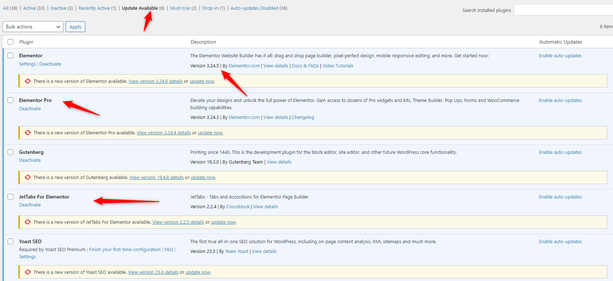Click View details for Yoast SEO
Viewport: 613px width, 281px height.
(x=264, y=251)
